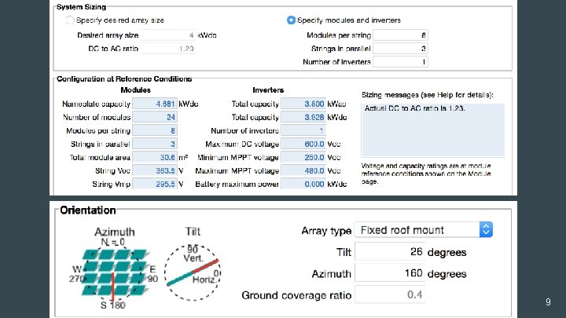Click the Azimuth degrees field

point(390,274)
